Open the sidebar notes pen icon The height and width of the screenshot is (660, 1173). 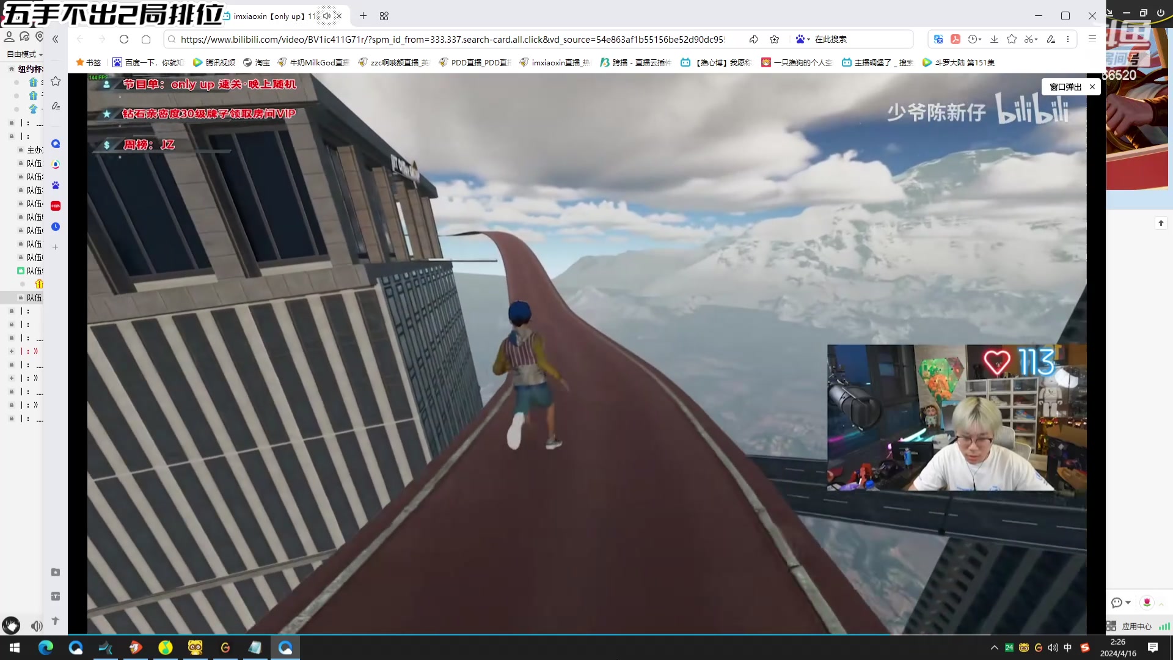tap(56, 106)
